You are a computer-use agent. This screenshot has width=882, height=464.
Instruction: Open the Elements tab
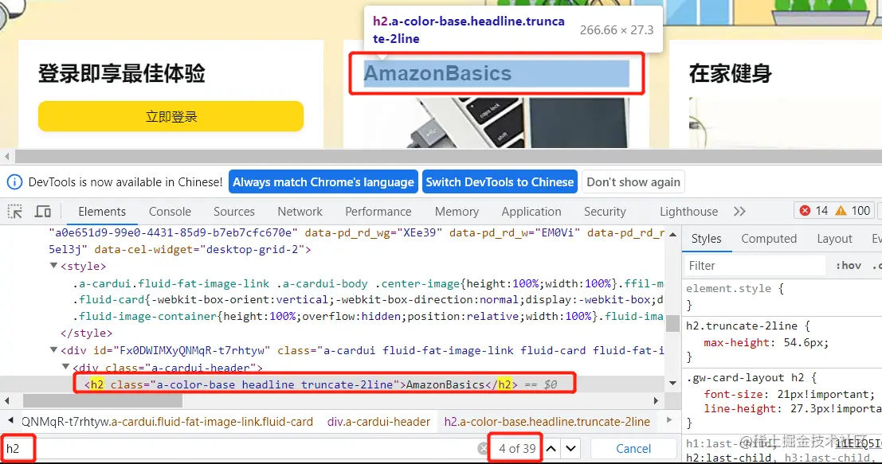[x=102, y=211]
